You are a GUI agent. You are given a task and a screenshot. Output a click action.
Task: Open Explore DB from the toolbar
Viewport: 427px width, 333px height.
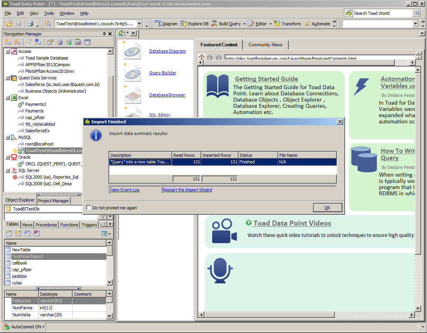(194, 24)
